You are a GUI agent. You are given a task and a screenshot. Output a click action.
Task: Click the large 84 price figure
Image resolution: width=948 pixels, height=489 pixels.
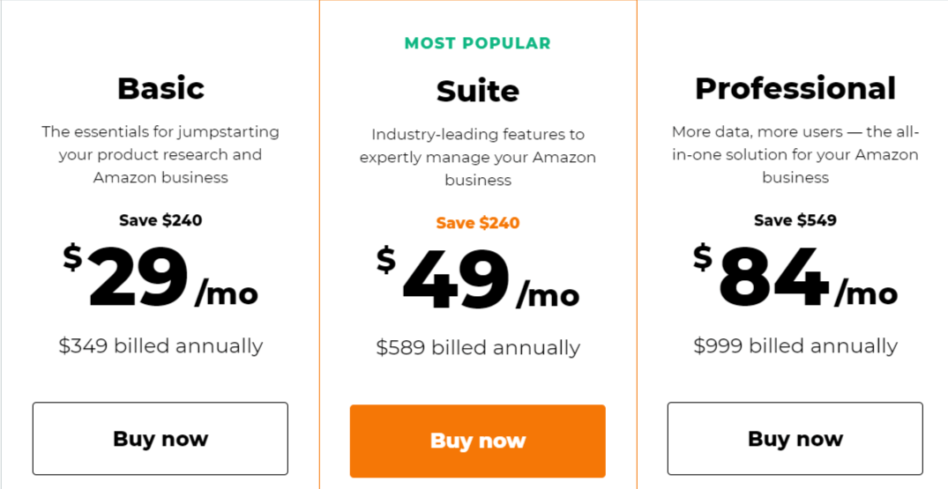(x=773, y=278)
